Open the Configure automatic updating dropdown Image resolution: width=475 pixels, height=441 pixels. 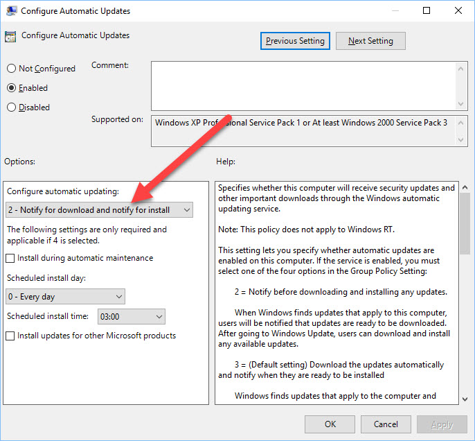click(x=99, y=210)
